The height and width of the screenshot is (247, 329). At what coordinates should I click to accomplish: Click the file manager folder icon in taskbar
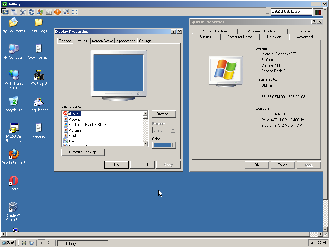(x=31, y=243)
